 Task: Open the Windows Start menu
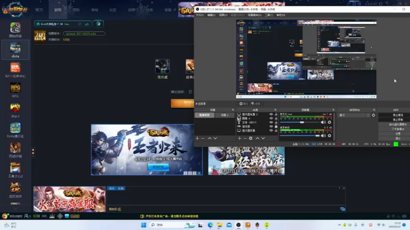tap(143, 225)
